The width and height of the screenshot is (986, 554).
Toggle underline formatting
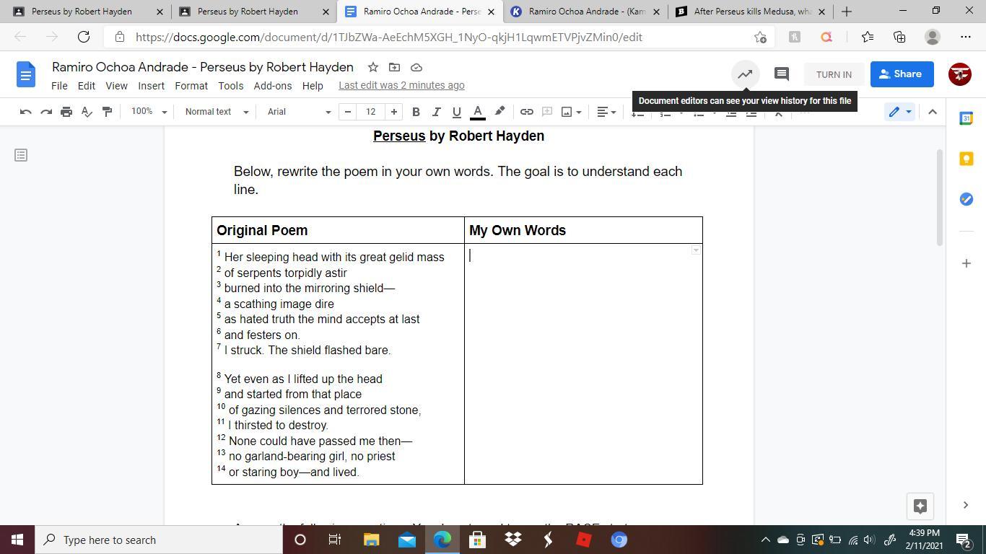tap(456, 112)
